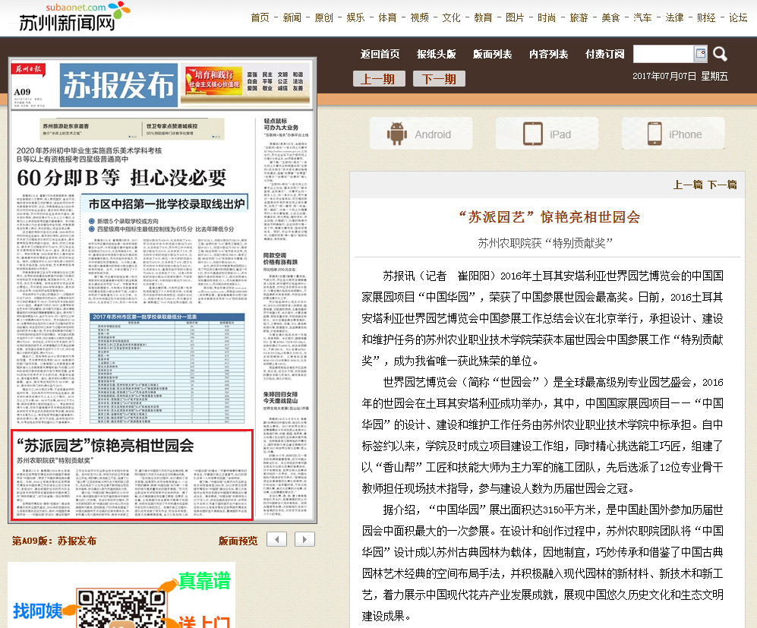Image resolution: width=757 pixels, height=628 pixels.
Task: Open 论坛 in top navigation
Action: (738, 18)
